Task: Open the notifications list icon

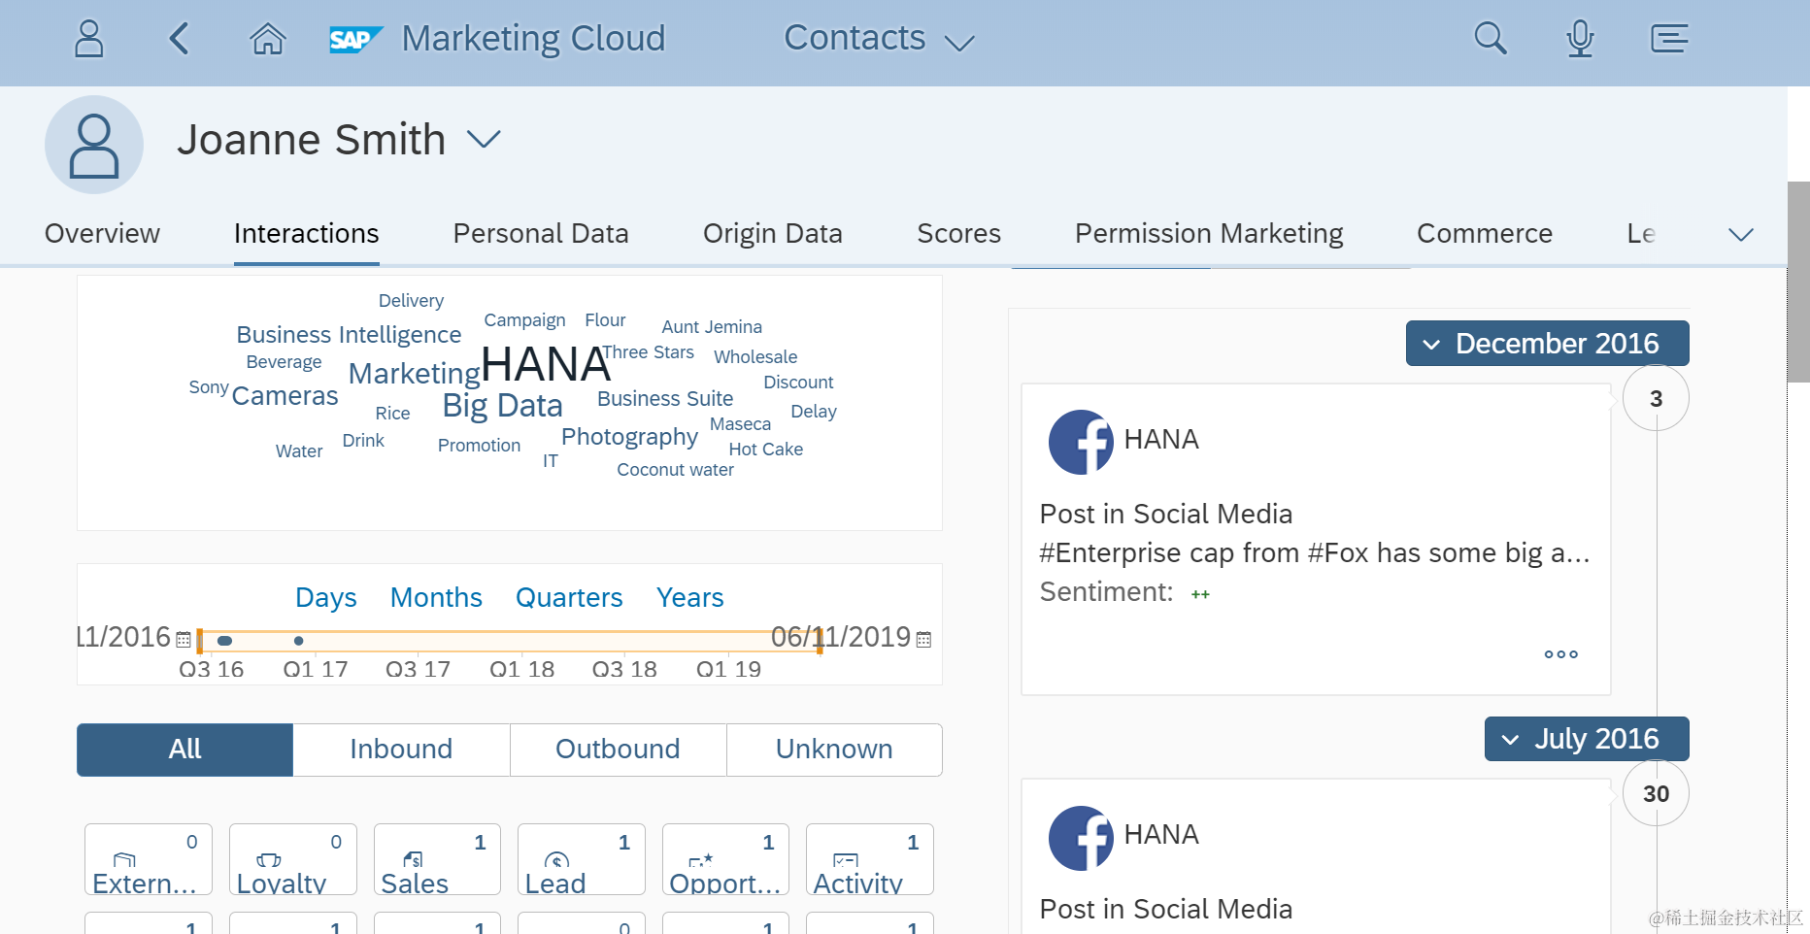Action: [x=1669, y=39]
